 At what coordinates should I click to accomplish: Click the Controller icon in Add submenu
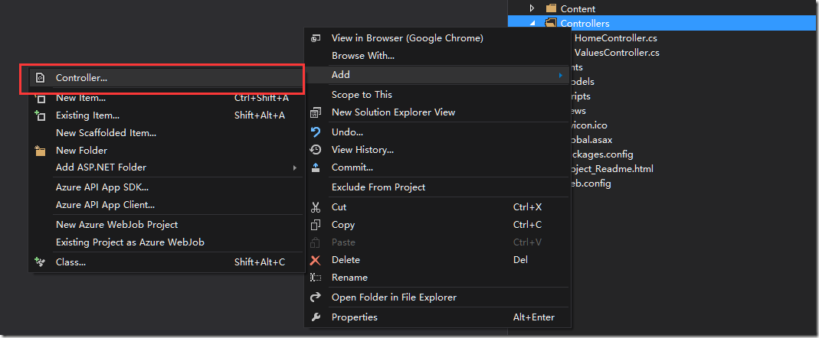(40, 78)
